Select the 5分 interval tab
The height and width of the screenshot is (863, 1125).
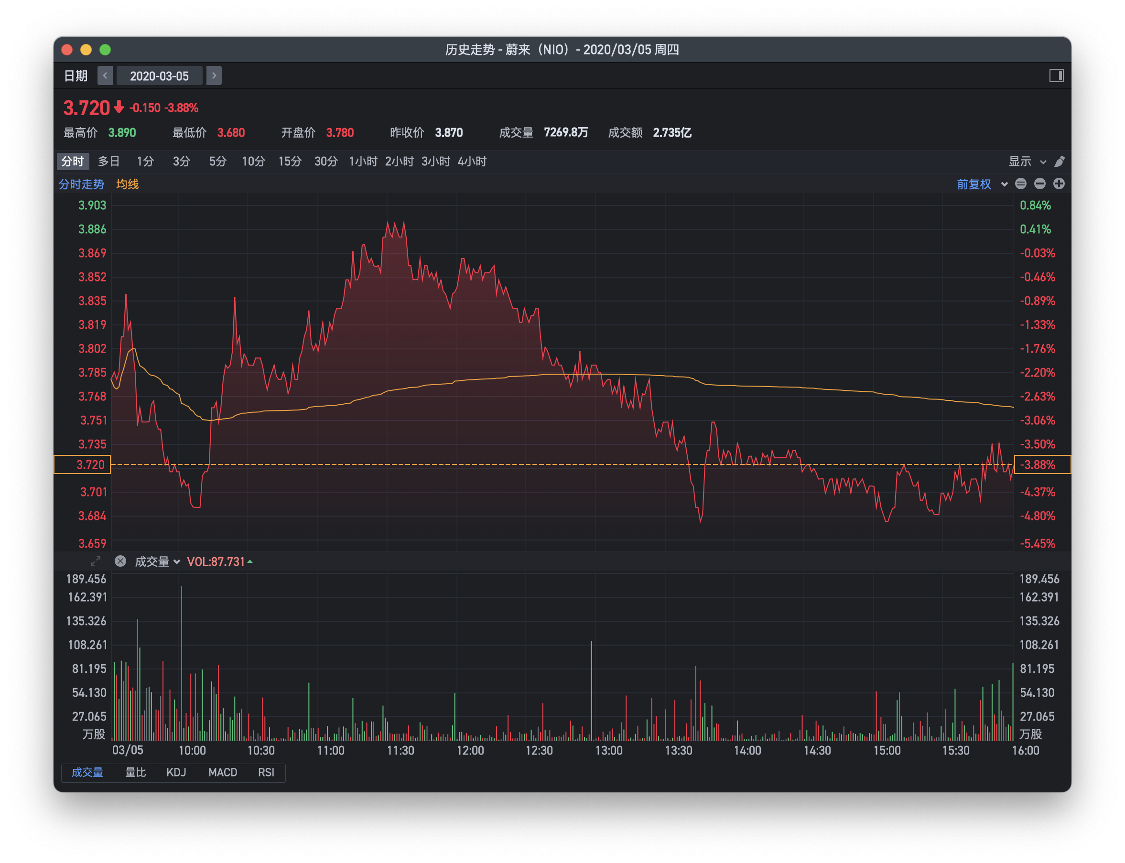pos(217,162)
